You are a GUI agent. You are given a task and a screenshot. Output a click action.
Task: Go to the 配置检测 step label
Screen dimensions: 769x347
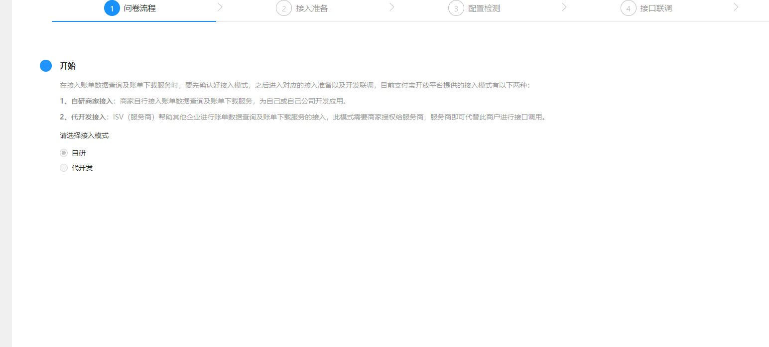tap(484, 8)
